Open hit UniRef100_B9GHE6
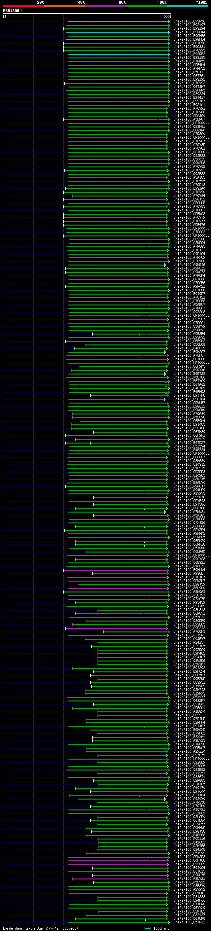211x931 pixels. (x=189, y=36)
